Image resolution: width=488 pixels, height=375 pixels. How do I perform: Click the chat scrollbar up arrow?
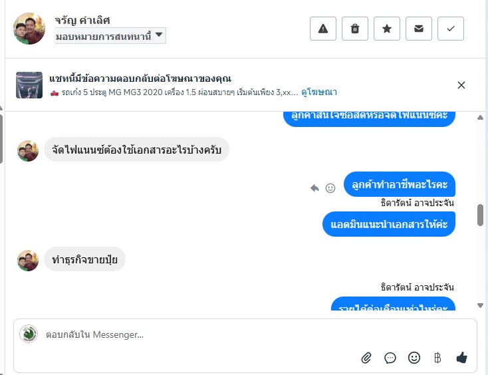480,117
